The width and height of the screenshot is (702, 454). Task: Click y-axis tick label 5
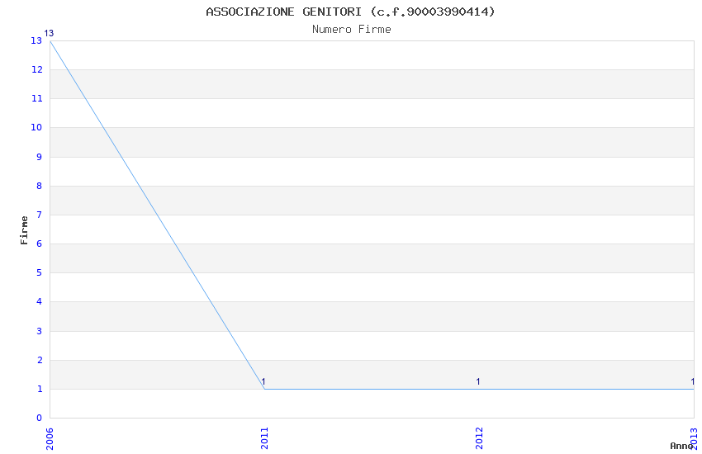(x=40, y=273)
